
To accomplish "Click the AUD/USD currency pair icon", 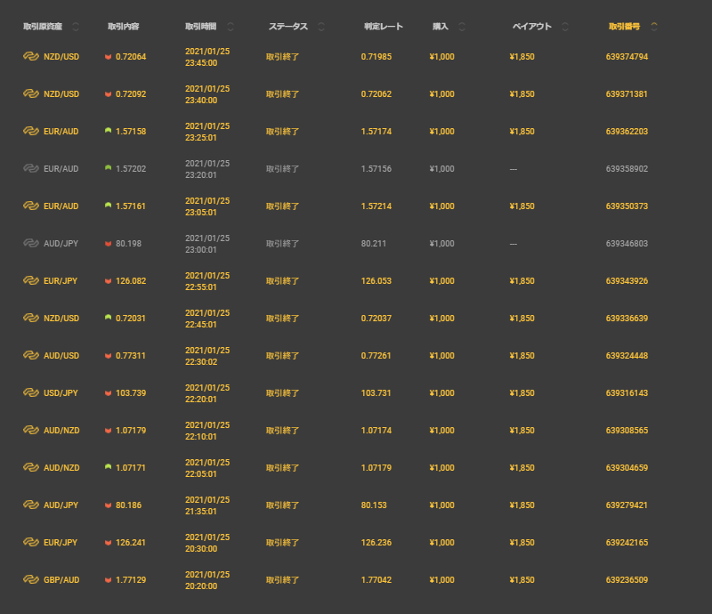I will [30, 355].
